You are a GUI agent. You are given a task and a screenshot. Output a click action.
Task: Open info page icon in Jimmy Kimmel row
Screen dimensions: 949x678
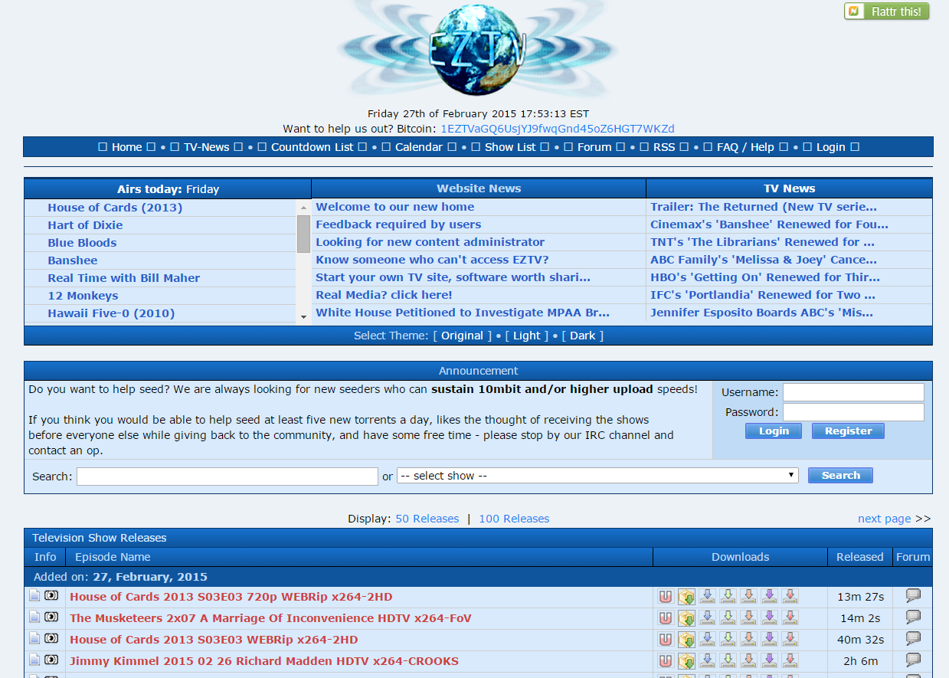(x=34, y=660)
